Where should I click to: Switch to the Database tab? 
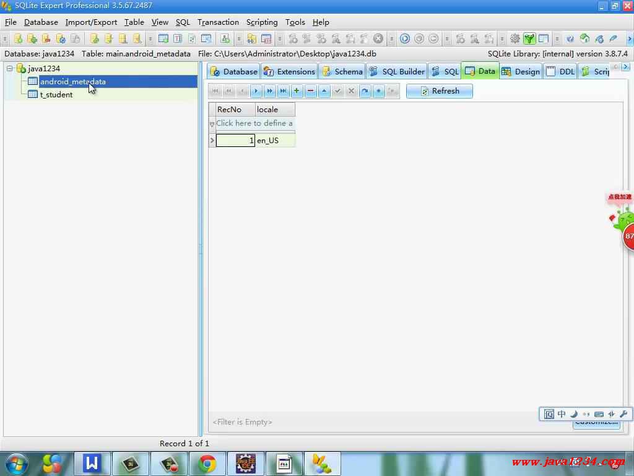click(233, 72)
